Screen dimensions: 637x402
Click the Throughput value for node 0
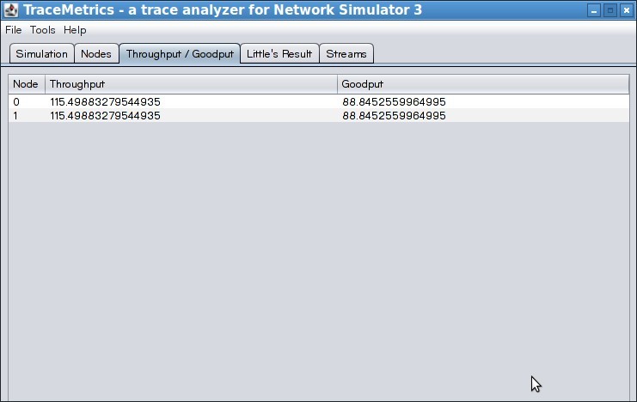(105, 102)
